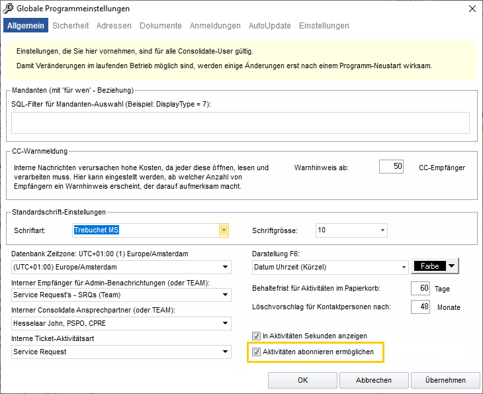
Task: Open the Darstellung F6 dropdown
Action: point(403,268)
